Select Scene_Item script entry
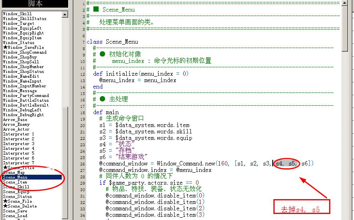Viewport: 354px width, 220px height. coord(15,182)
